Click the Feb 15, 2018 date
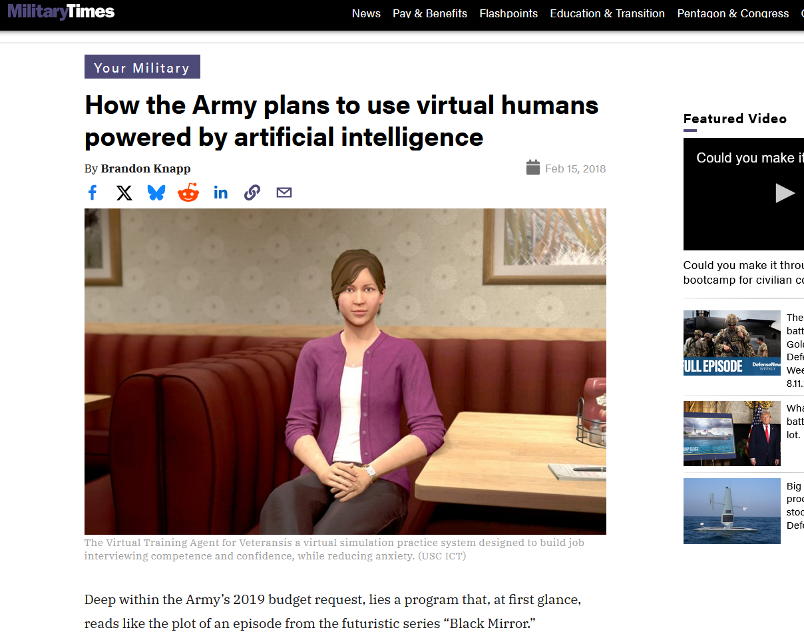Image resolution: width=804 pixels, height=636 pixels. (575, 168)
